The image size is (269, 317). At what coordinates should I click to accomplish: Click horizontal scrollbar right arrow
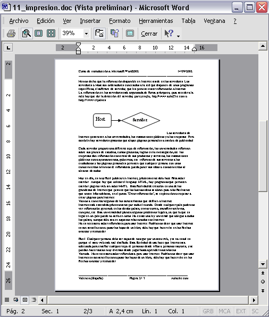point(254,300)
